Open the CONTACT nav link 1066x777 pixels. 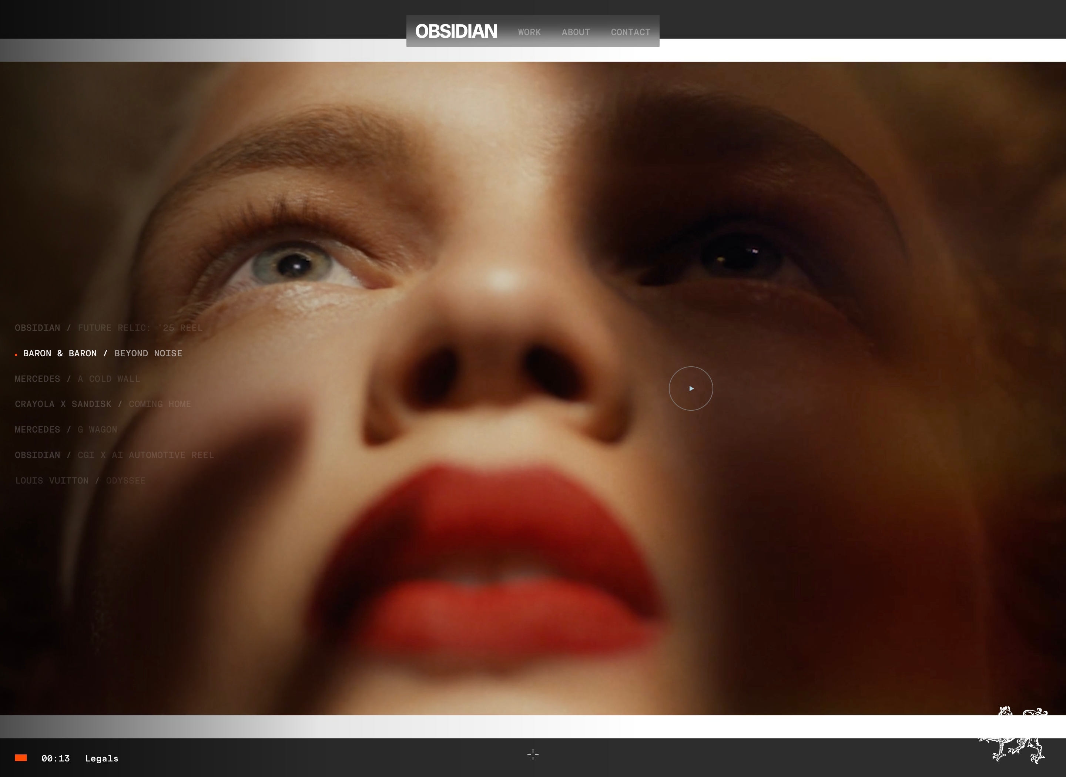[630, 33]
